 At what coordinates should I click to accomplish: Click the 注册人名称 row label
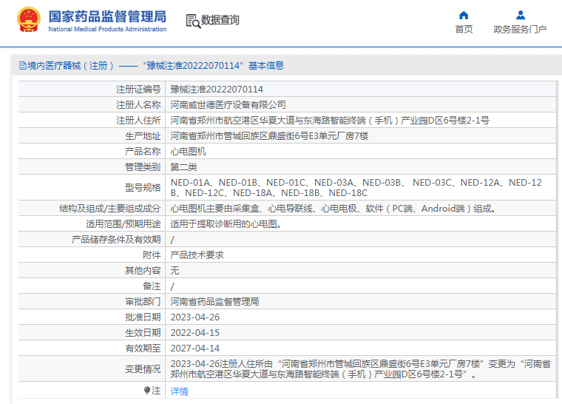click(138, 105)
